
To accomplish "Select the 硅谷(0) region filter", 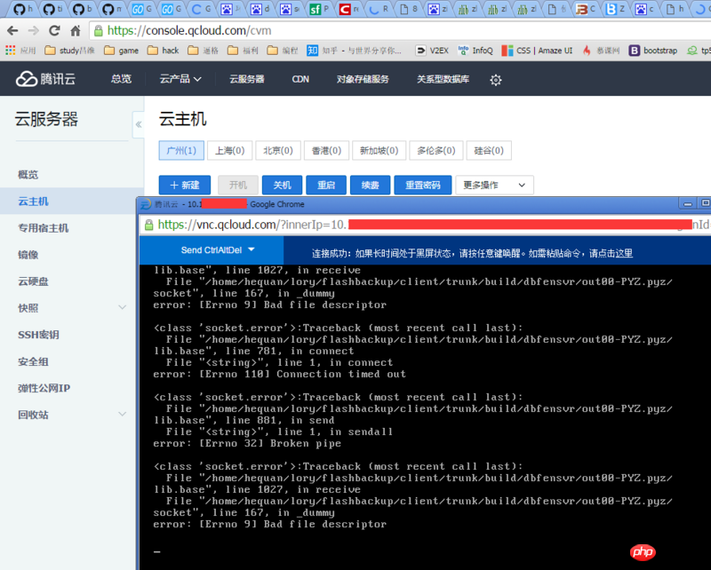I will (489, 150).
